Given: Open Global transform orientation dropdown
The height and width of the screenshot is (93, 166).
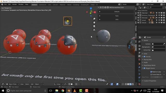Looking at the screenshot, I should point(58,84).
